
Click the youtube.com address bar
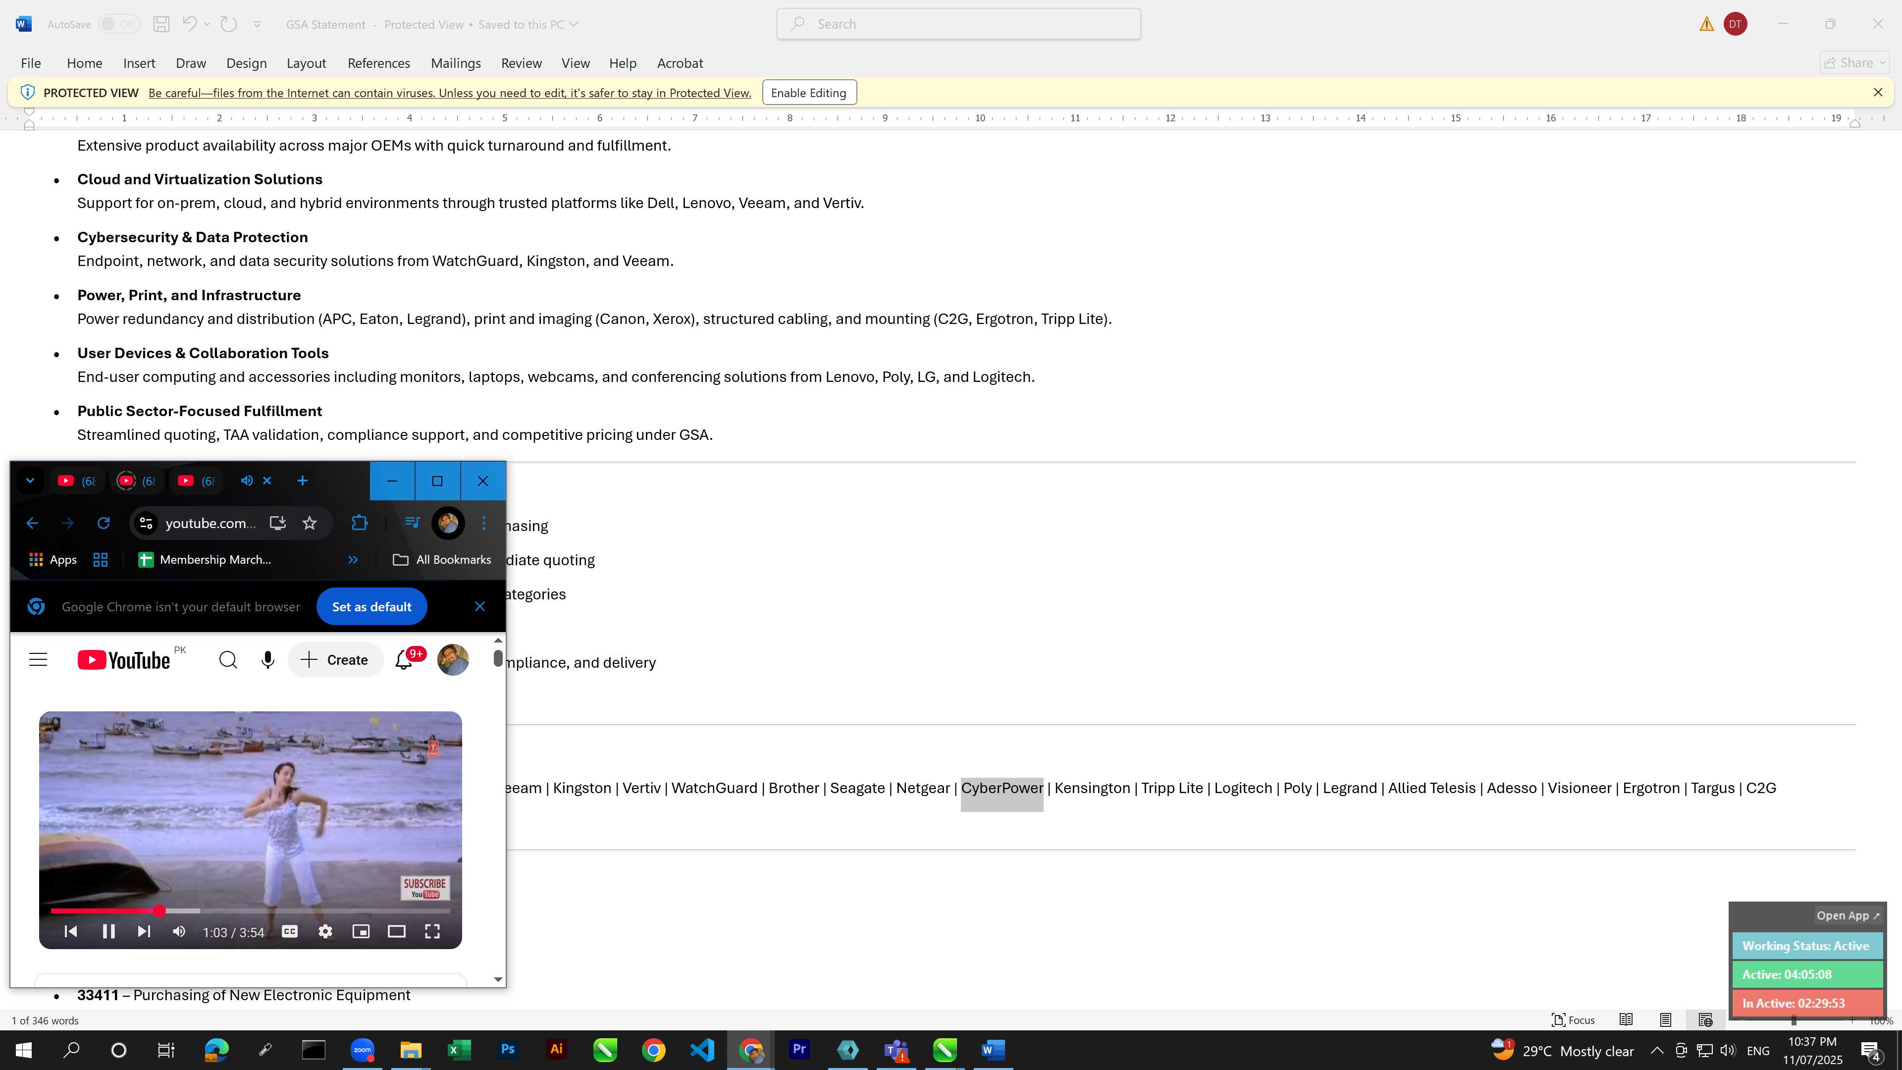[211, 523]
